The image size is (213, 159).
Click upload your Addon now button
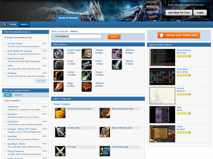179,35
